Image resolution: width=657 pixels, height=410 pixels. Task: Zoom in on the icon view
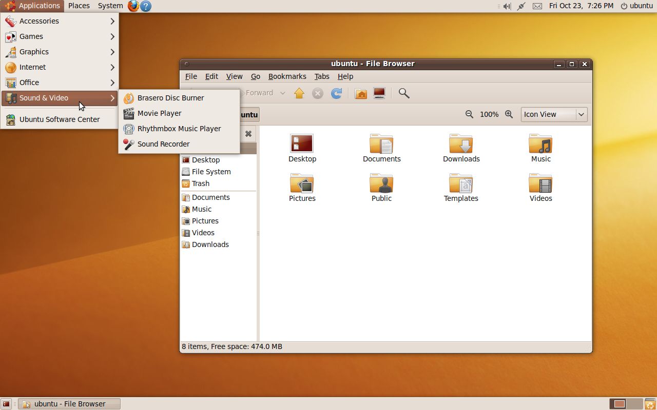click(x=509, y=114)
